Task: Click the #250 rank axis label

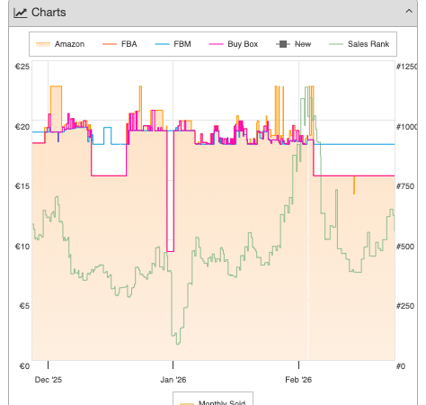Action: click(x=405, y=306)
